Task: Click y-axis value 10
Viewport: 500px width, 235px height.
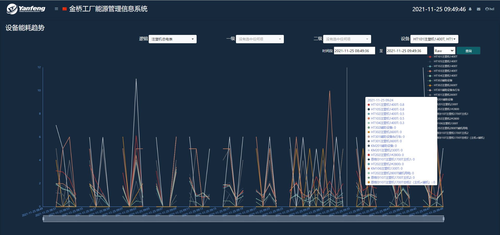Action: point(39,90)
